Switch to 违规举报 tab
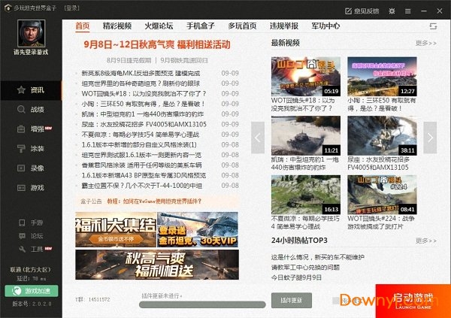 (x=284, y=26)
